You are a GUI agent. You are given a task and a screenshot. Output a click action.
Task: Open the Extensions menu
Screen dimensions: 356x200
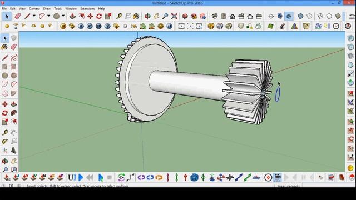pos(87,9)
